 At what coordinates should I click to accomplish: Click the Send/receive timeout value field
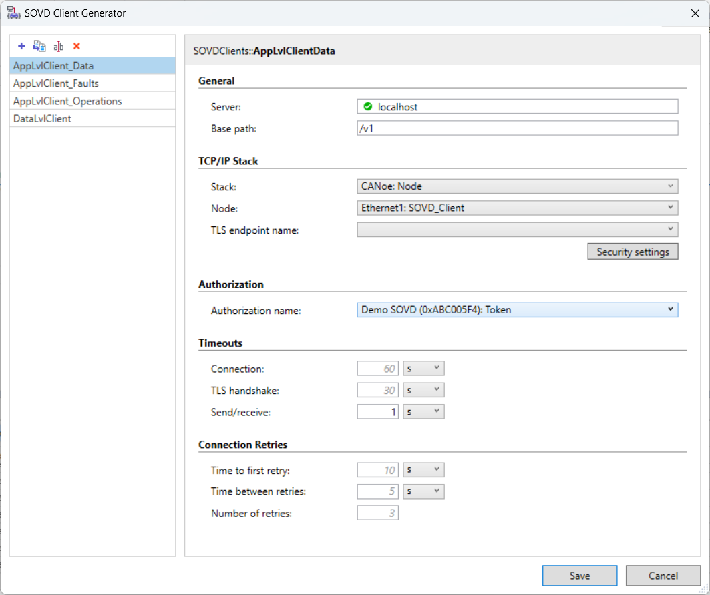point(377,412)
